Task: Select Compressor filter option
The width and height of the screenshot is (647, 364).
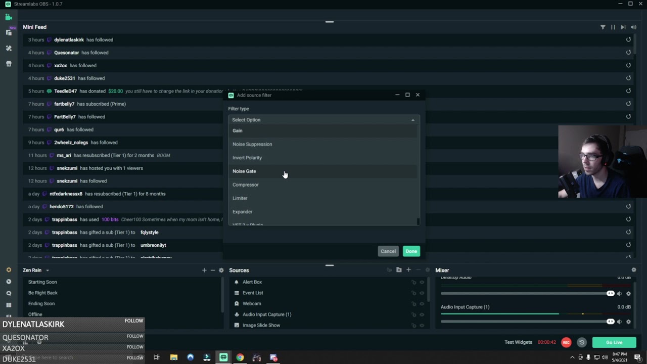Action: pyautogui.click(x=323, y=185)
